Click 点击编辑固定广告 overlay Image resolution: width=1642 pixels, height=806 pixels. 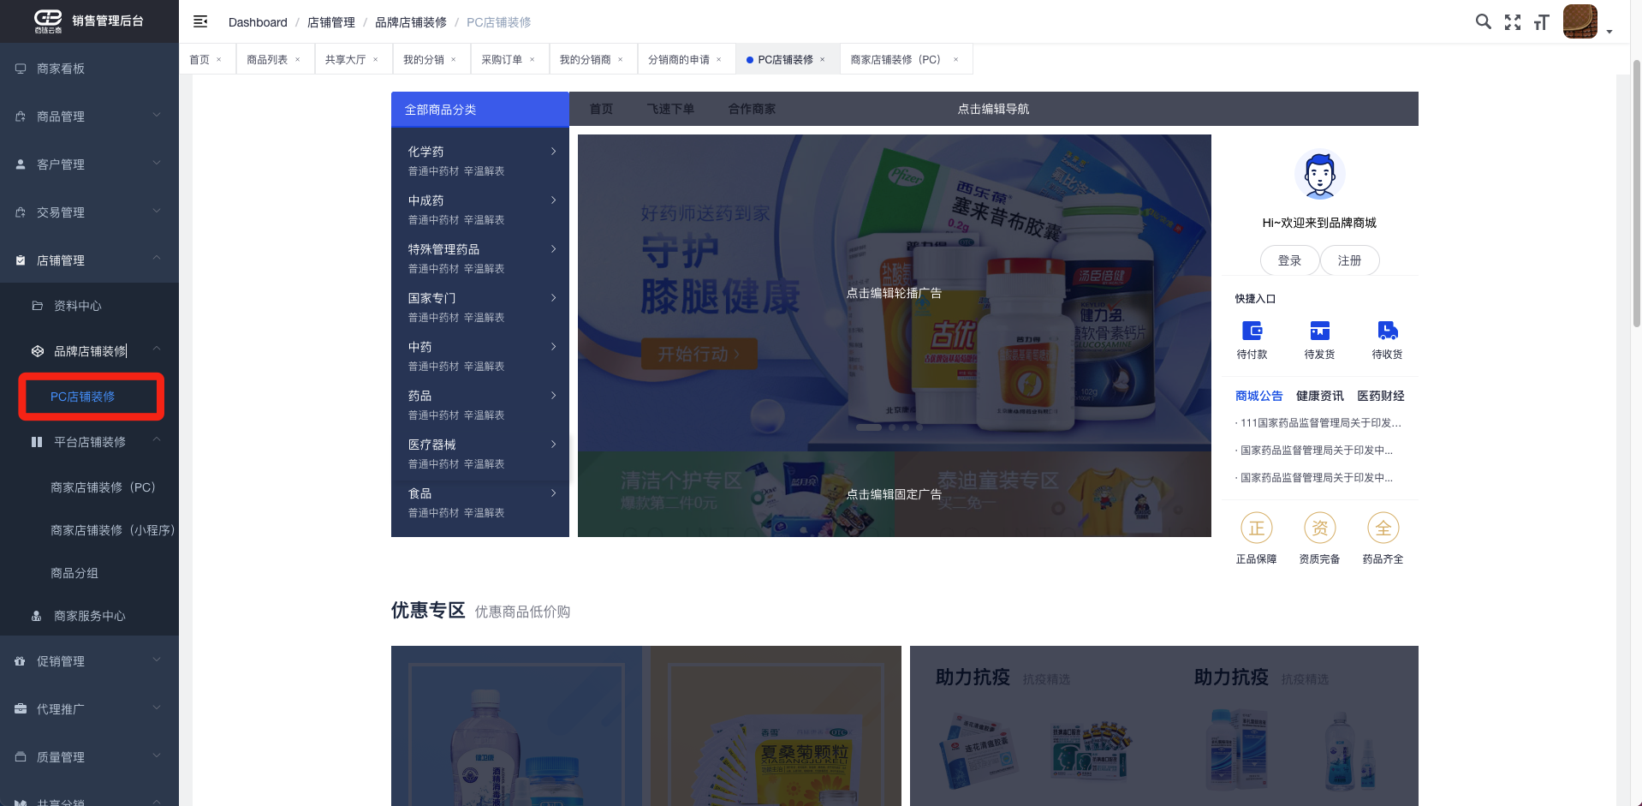(894, 494)
